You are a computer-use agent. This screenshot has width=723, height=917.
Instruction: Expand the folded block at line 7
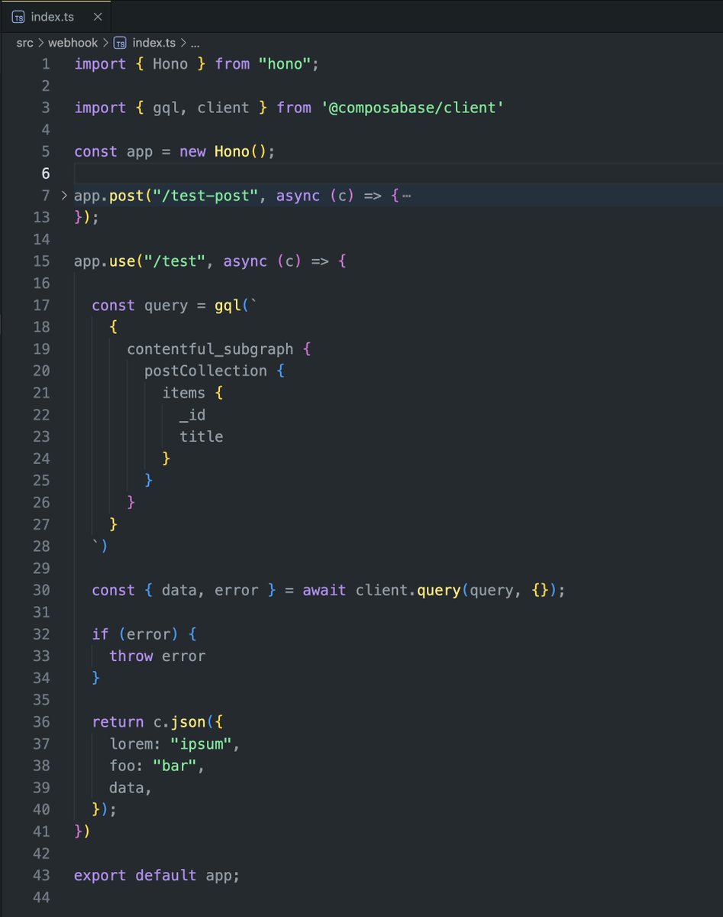pos(64,196)
